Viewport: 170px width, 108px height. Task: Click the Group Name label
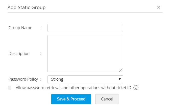tap(20, 28)
